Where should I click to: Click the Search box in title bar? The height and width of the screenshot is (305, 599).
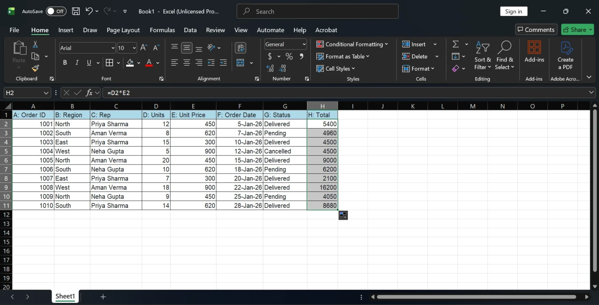(x=317, y=11)
